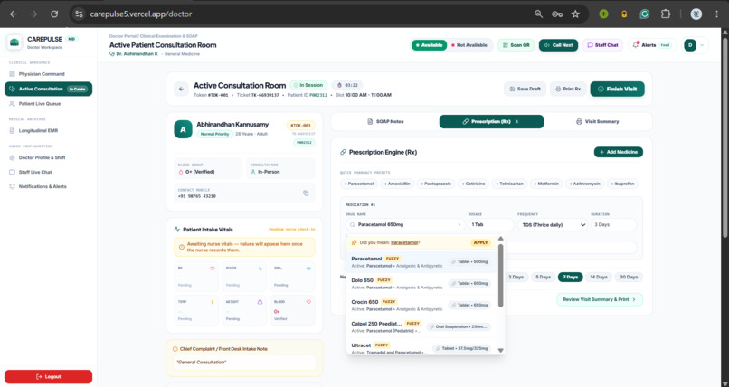
Task: Select 14 Days duration chip
Action: (x=599, y=277)
